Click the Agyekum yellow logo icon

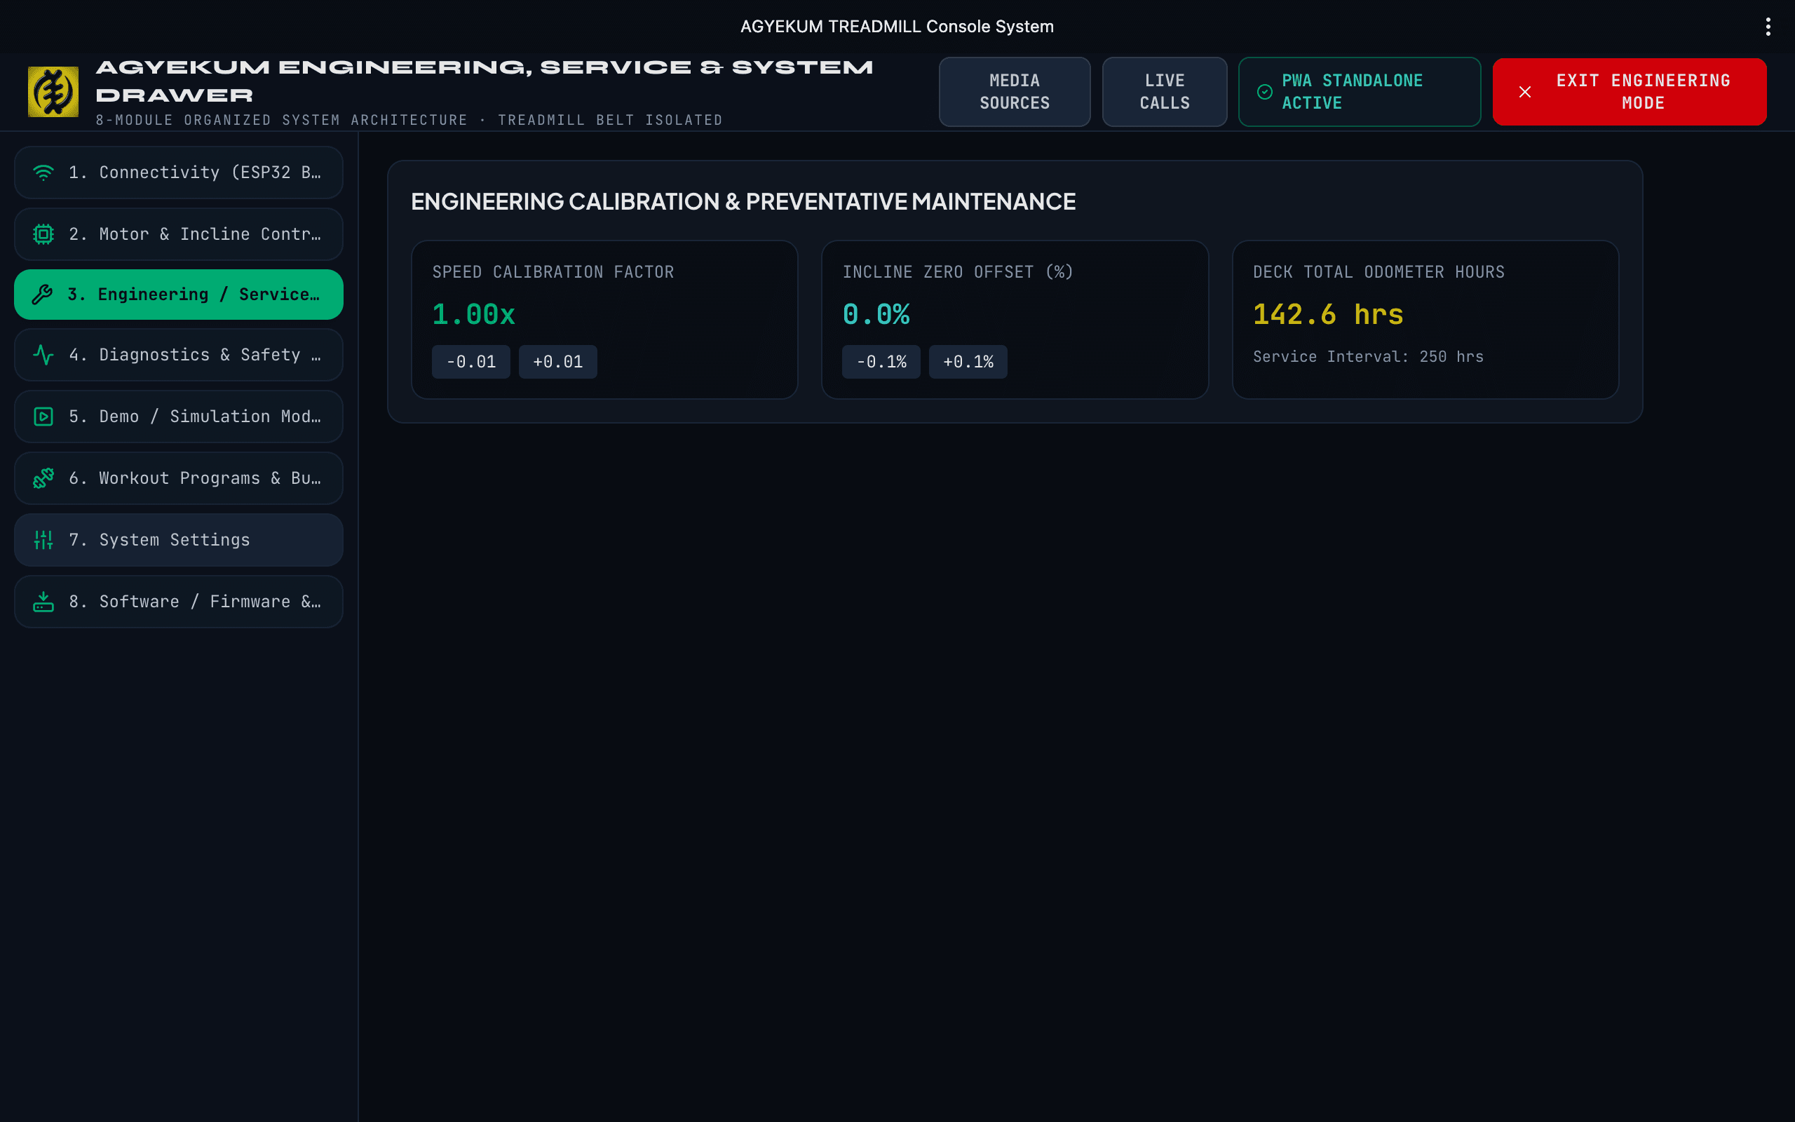(x=53, y=91)
